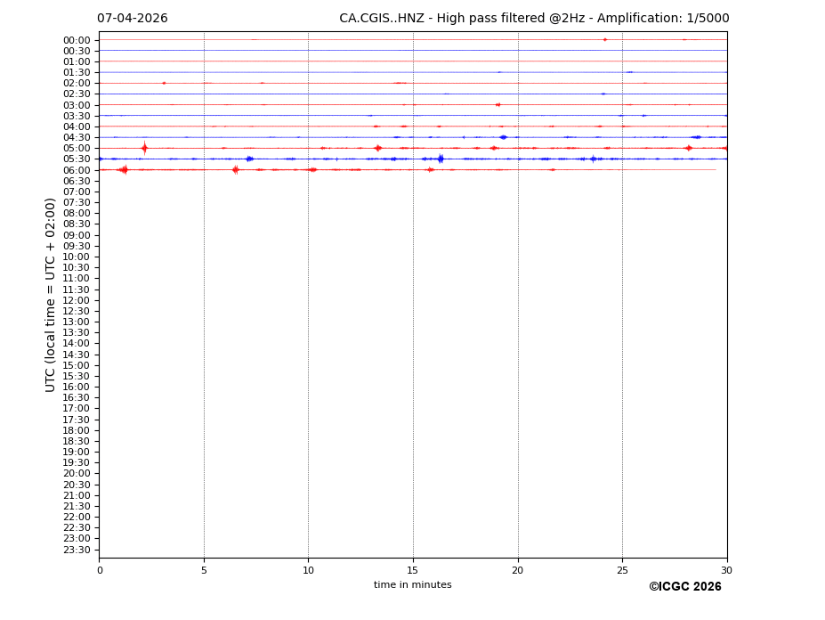Select the 06:00 time row label
The width and height of the screenshot is (825, 620).
click(77, 170)
